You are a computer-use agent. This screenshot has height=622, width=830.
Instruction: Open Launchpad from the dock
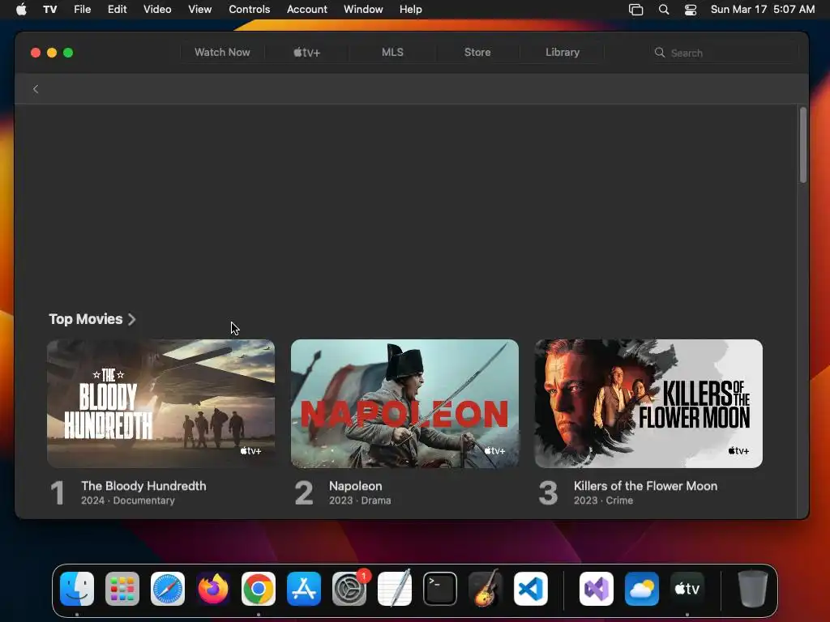[122, 588]
